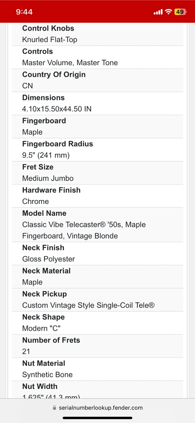Select the Medium Jumbo fret size value
This screenshot has height=423, width=195.
coord(48,178)
